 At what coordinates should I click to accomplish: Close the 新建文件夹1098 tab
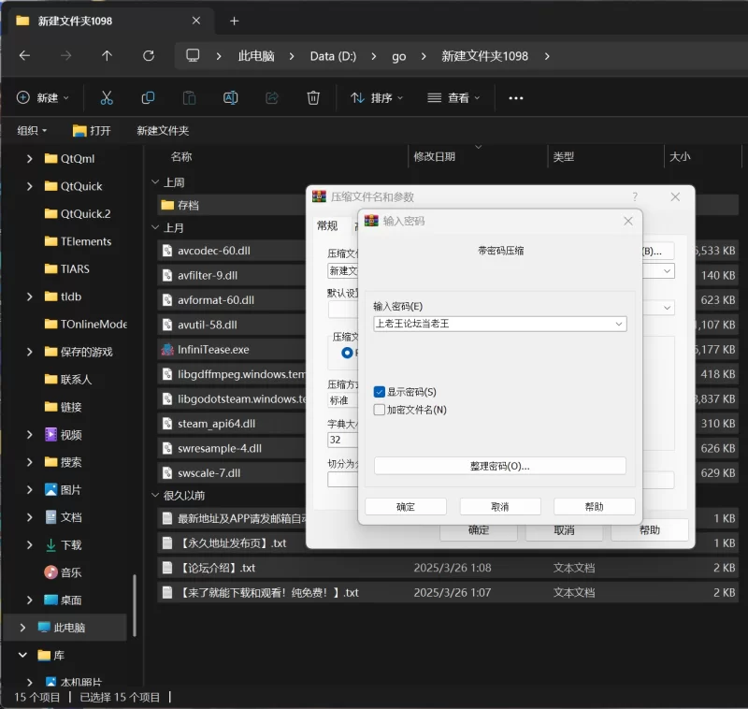[x=196, y=21]
